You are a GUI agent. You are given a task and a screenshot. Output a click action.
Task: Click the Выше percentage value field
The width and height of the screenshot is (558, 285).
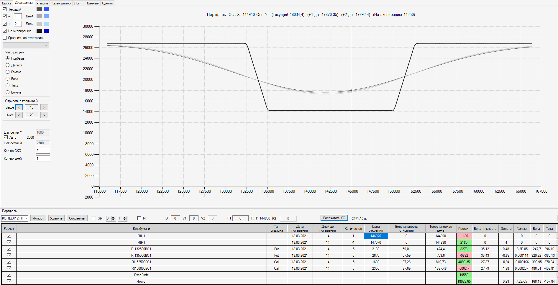coord(32,107)
